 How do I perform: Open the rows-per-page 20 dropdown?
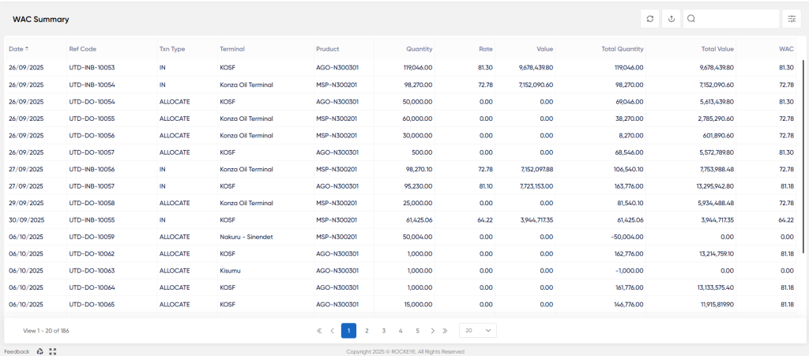(x=478, y=331)
